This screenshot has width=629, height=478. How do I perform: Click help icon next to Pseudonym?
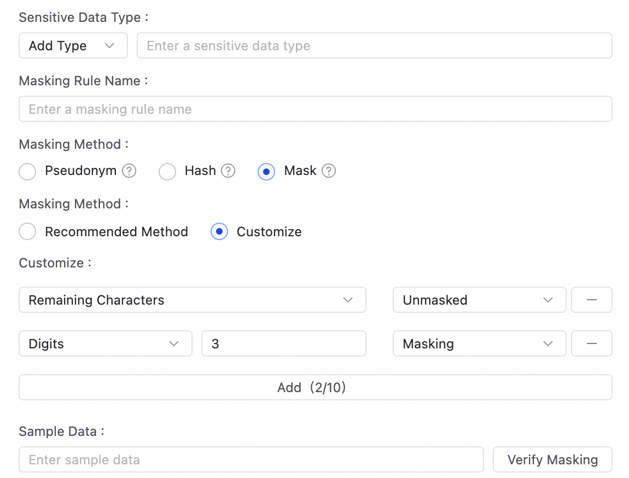(129, 171)
